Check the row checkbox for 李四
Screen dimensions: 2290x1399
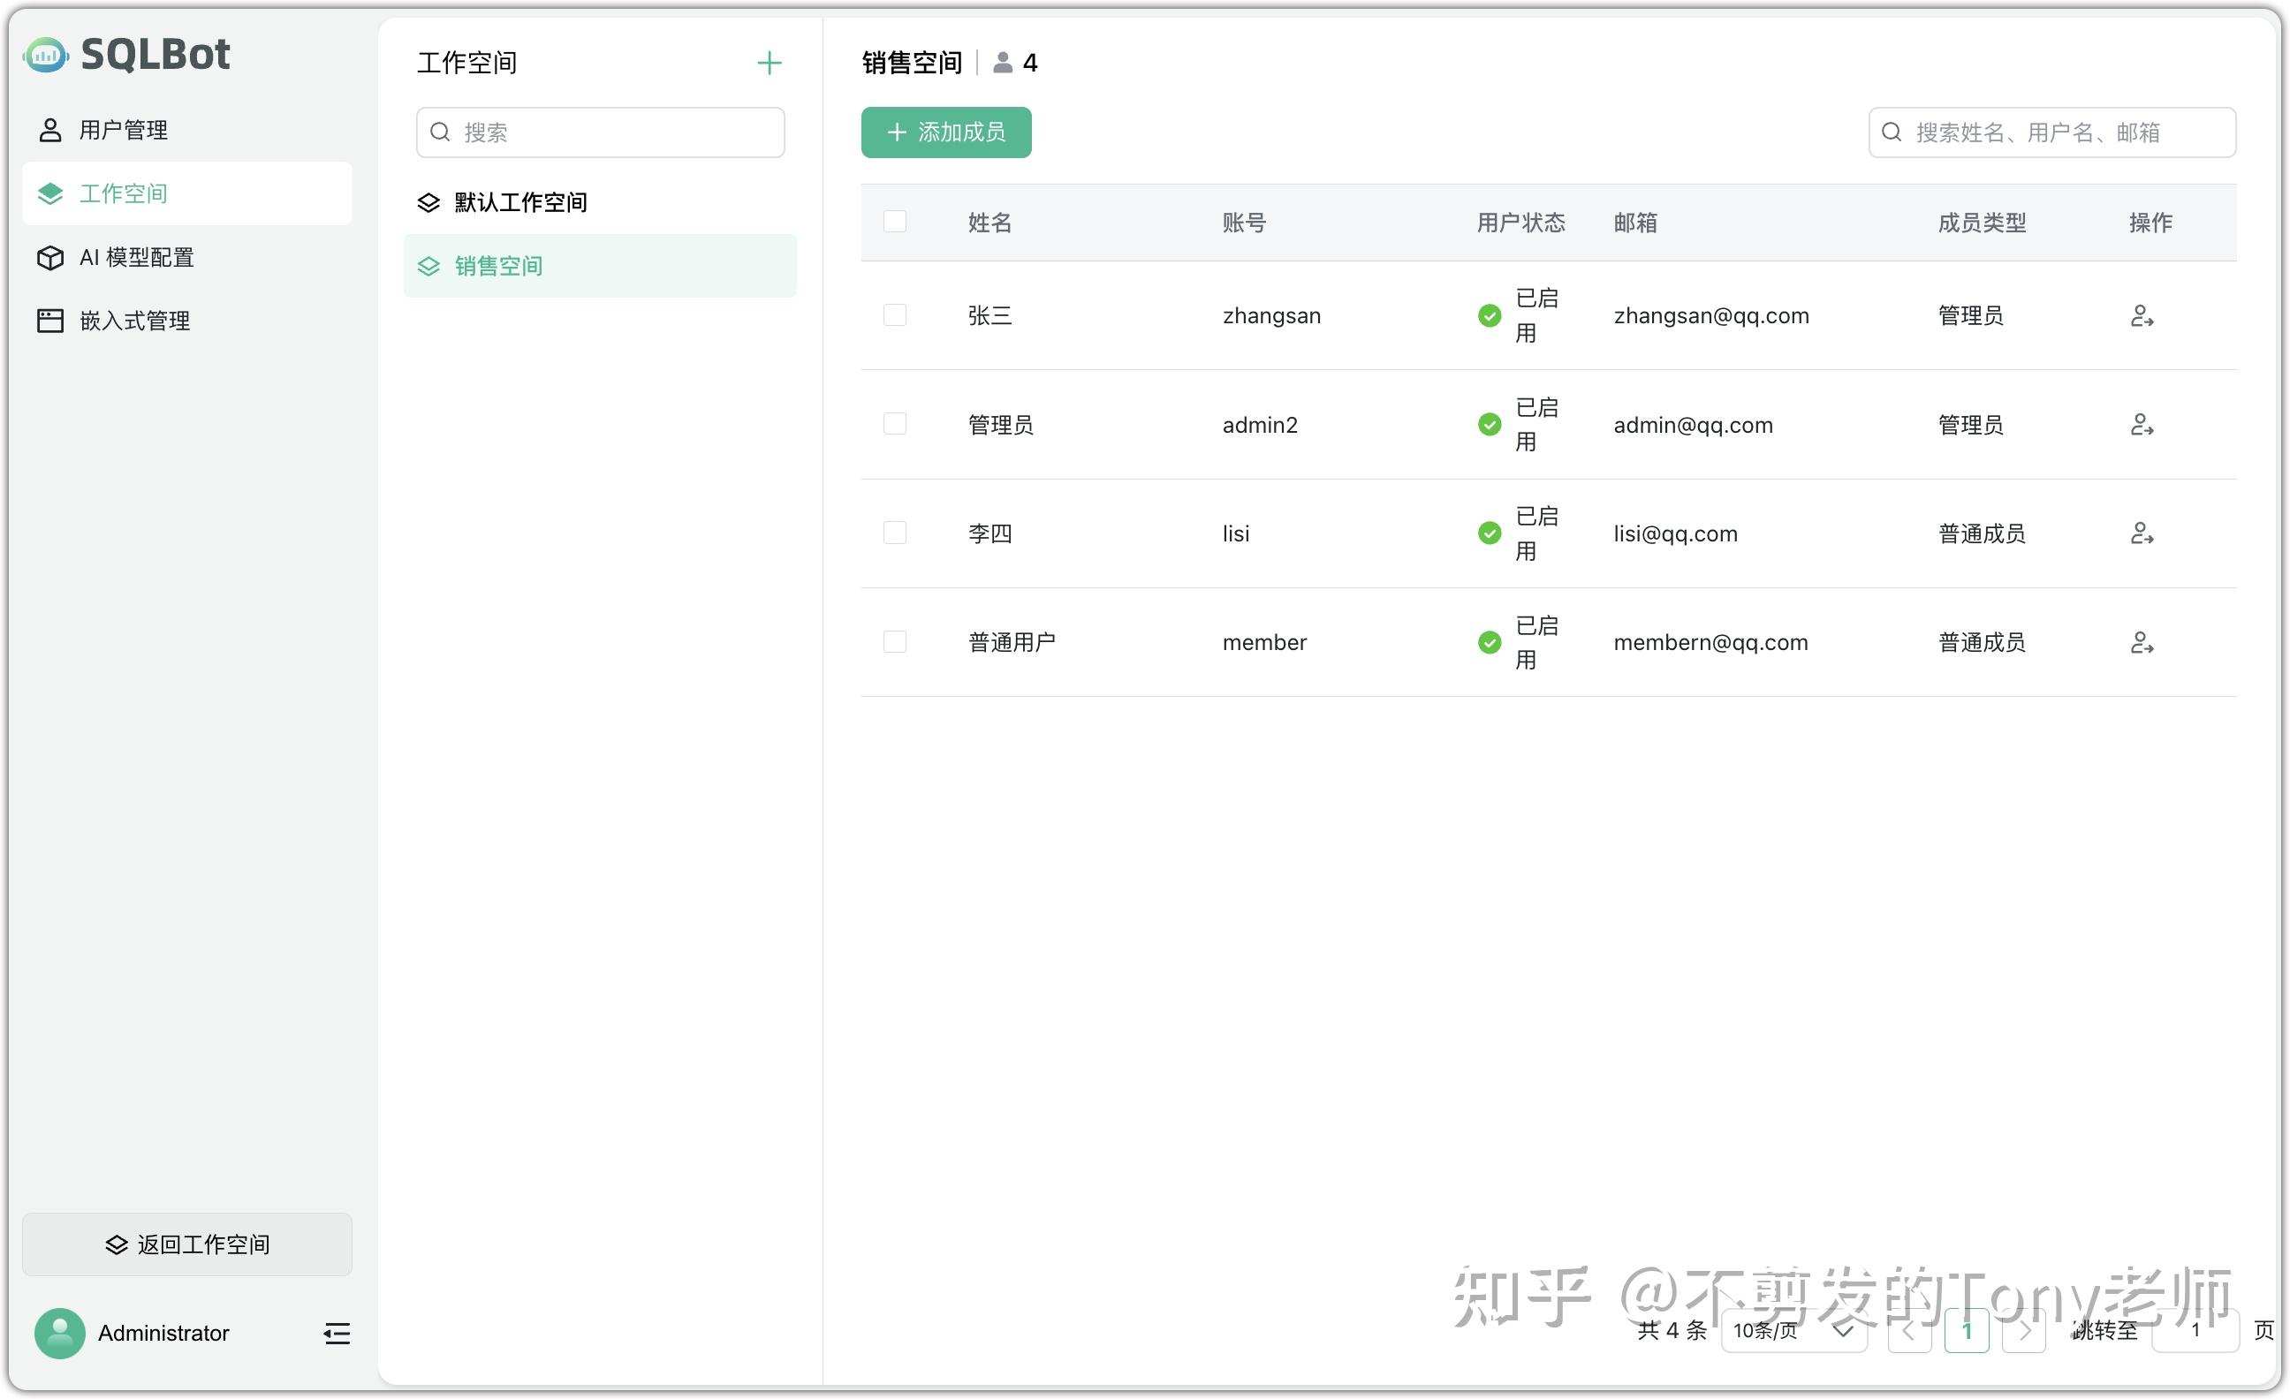click(x=894, y=533)
